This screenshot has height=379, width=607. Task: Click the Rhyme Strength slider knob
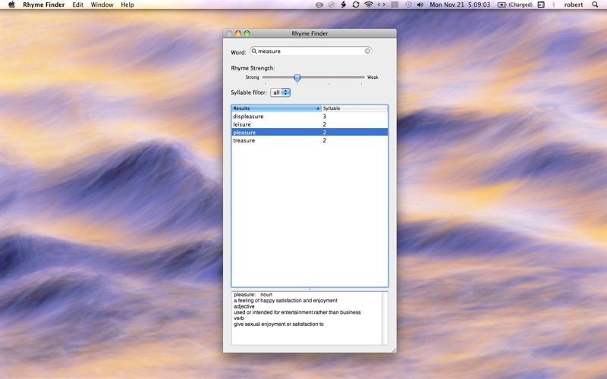coord(297,78)
